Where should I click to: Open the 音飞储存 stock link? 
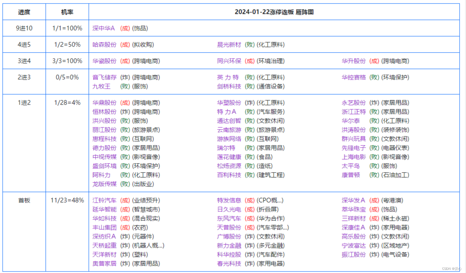click(105, 77)
